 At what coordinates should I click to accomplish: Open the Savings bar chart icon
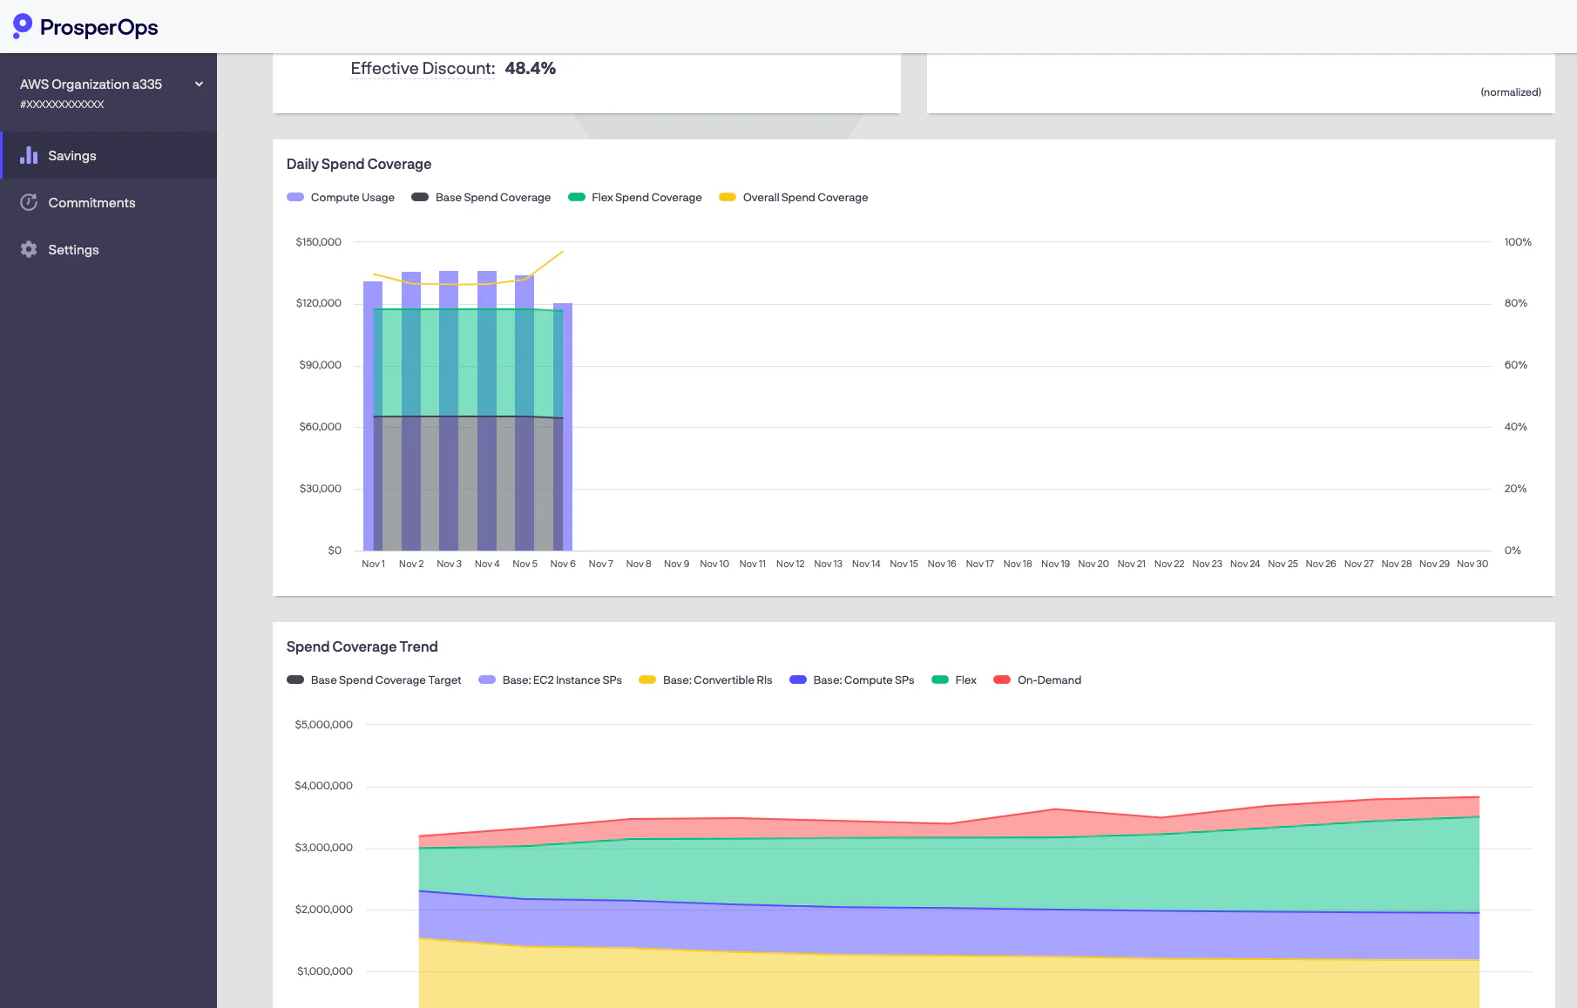pyautogui.click(x=29, y=155)
